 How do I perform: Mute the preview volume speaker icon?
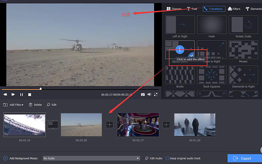pyautogui.click(x=149, y=94)
